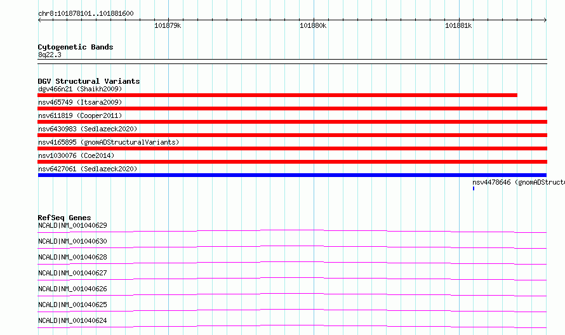Click NCALD|NM_001040628 transcript label

[72, 257]
